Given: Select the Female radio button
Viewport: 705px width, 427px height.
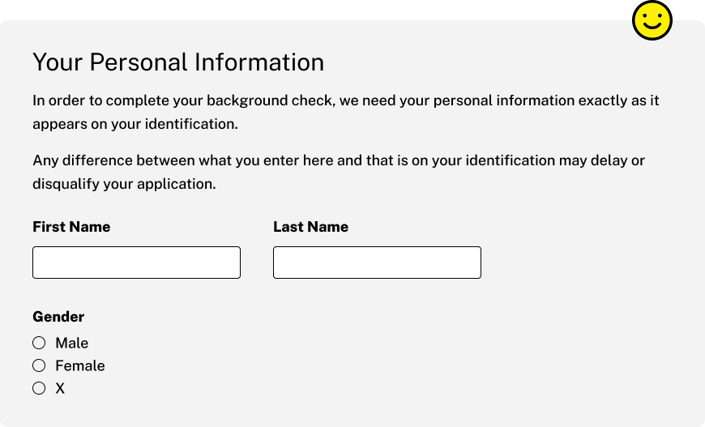Looking at the screenshot, I should [x=39, y=365].
